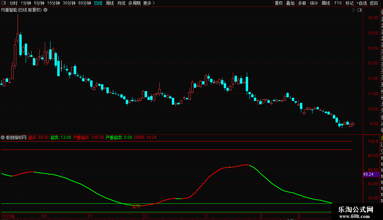Open 多周期 multi-period view
Screen dimensions: 383x220
pyautogui.click(x=134, y=3)
